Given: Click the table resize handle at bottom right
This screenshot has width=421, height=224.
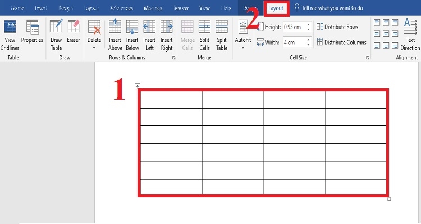Looking at the screenshot, I should [389, 199].
